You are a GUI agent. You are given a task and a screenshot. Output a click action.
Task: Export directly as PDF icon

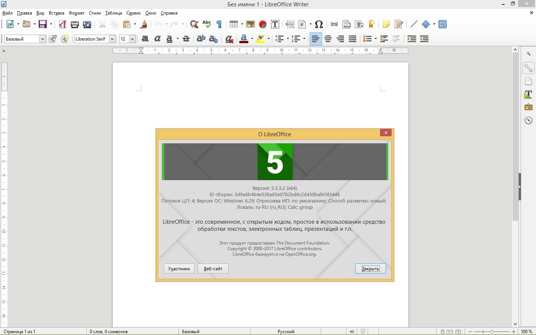point(62,24)
